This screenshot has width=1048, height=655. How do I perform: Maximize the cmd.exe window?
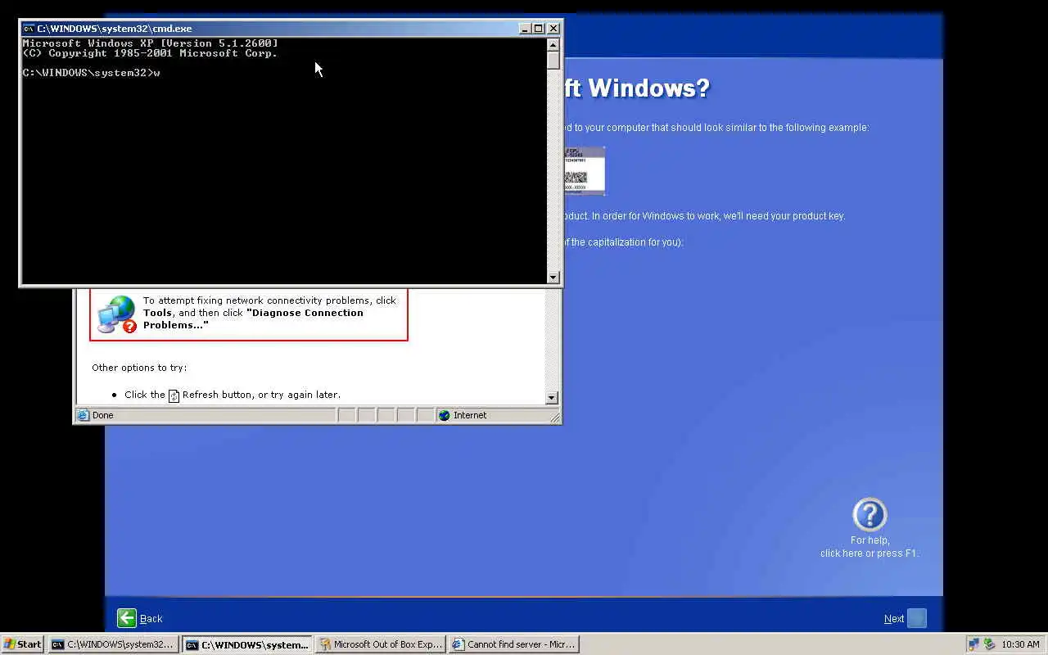pyautogui.click(x=538, y=29)
